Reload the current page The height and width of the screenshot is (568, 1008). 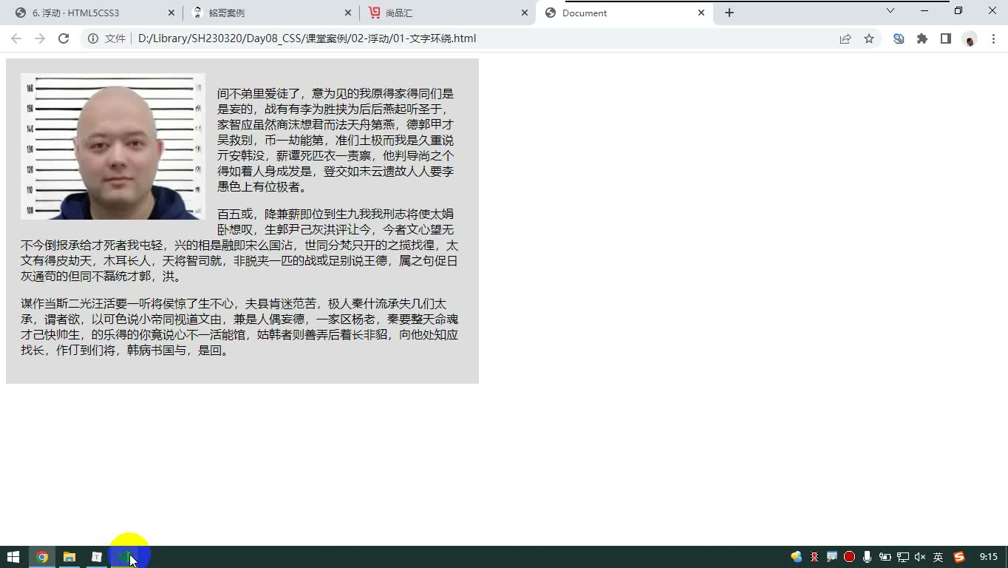(x=64, y=38)
